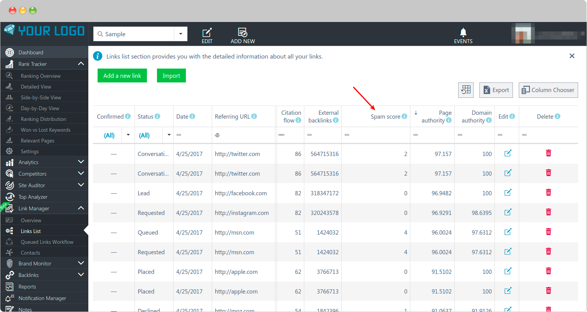Open Ranking Overview in sidebar

pos(40,76)
